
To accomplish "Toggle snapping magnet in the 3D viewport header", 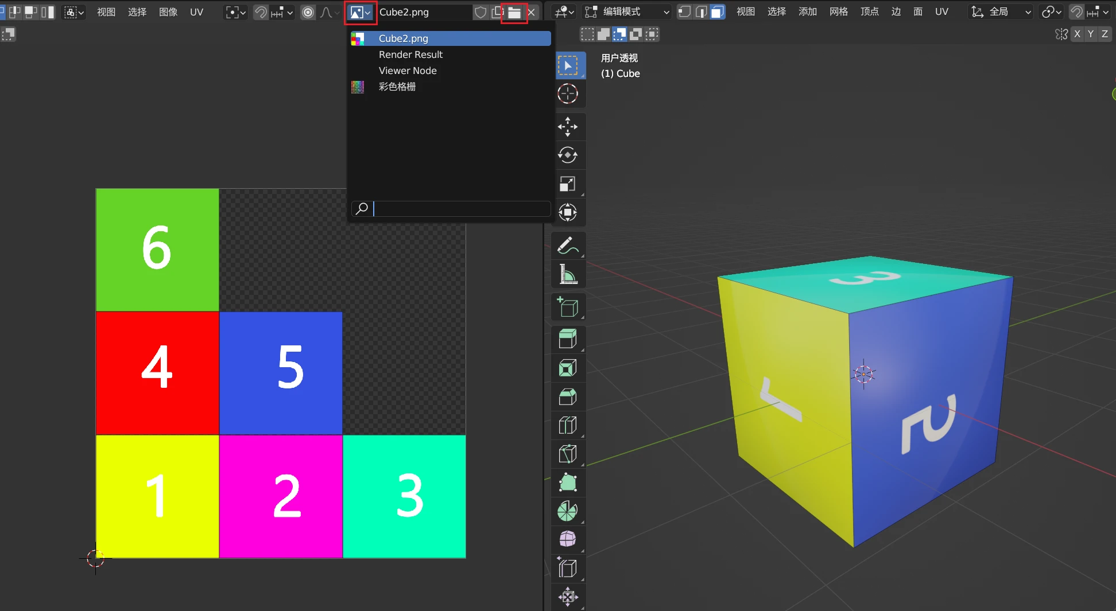I will (1078, 11).
